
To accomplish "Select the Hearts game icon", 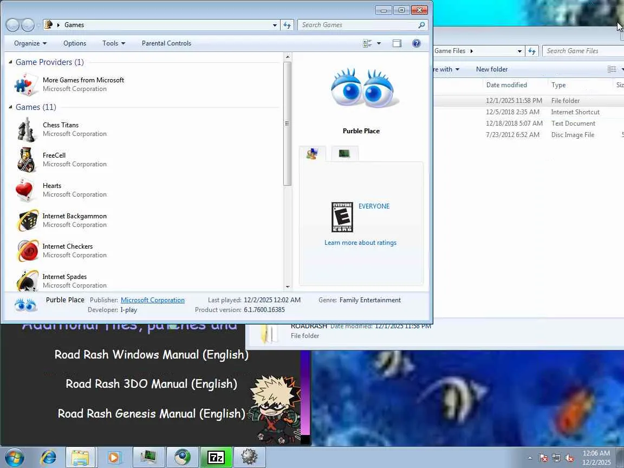I will point(25,190).
